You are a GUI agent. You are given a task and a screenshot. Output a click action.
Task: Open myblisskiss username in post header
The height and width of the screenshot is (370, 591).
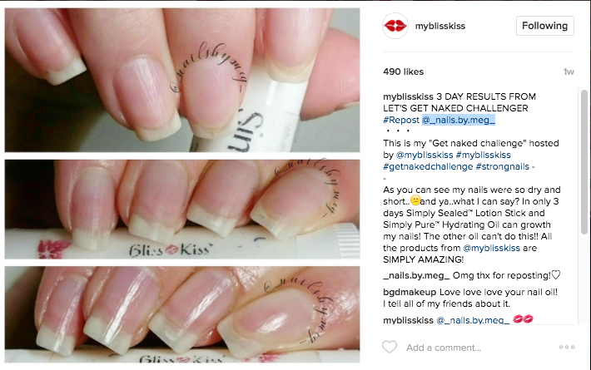coord(440,26)
